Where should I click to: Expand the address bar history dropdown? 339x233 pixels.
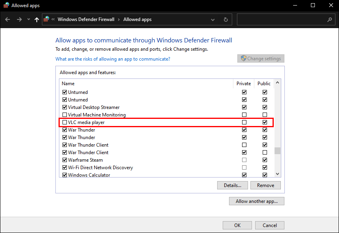(x=213, y=19)
